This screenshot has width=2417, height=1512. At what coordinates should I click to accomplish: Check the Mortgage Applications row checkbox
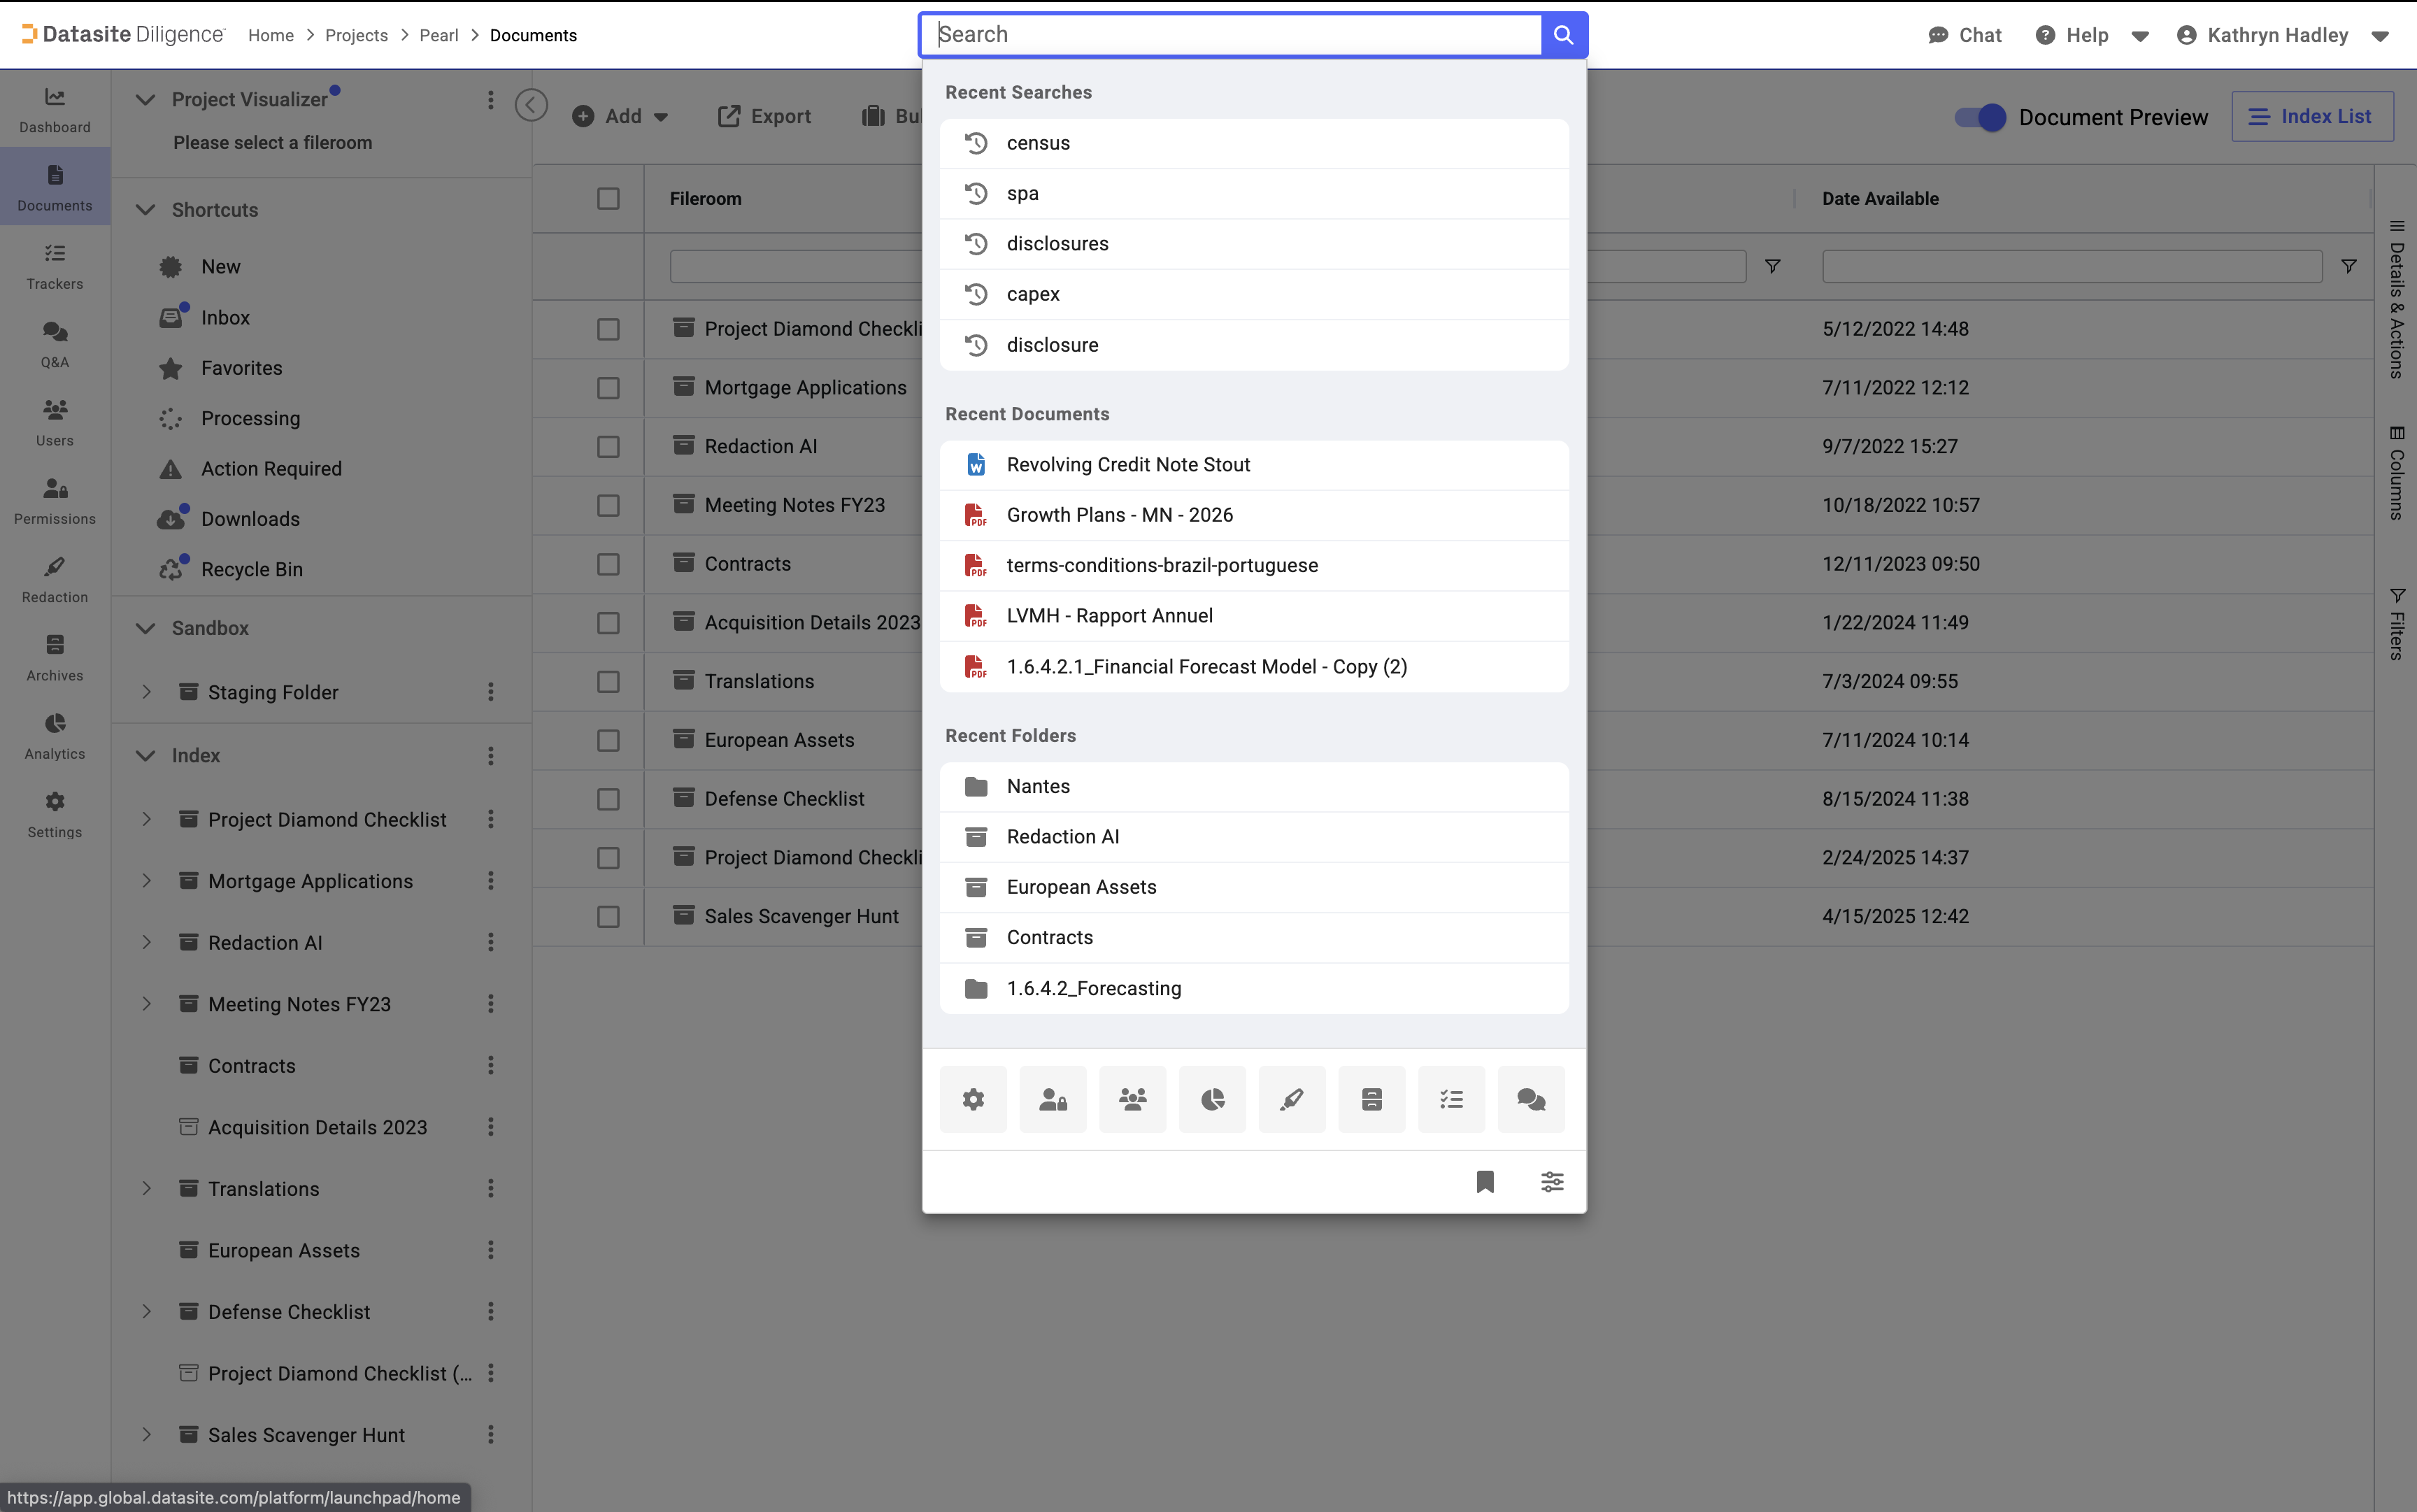click(608, 388)
